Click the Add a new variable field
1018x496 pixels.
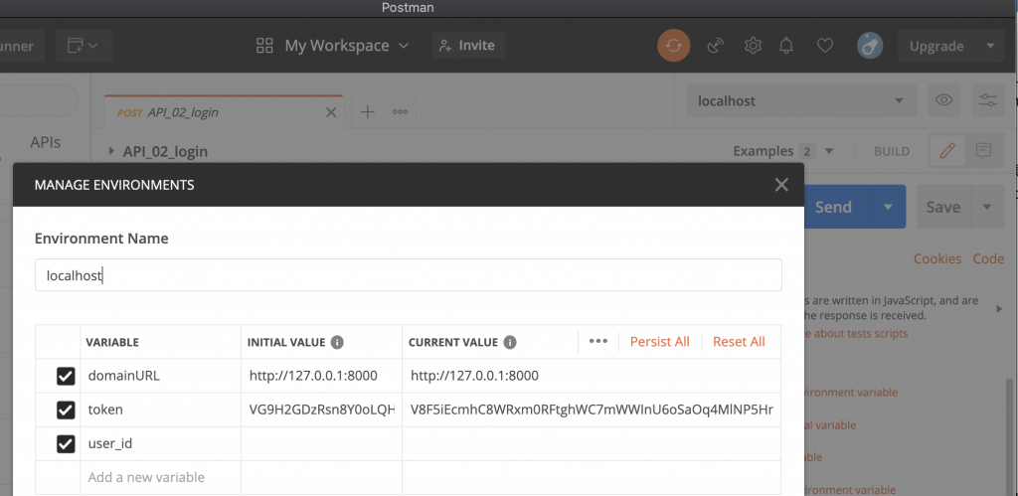point(160,477)
